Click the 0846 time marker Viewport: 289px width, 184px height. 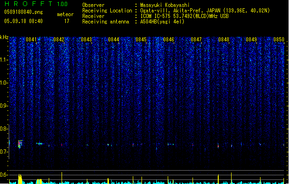coord(169,40)
